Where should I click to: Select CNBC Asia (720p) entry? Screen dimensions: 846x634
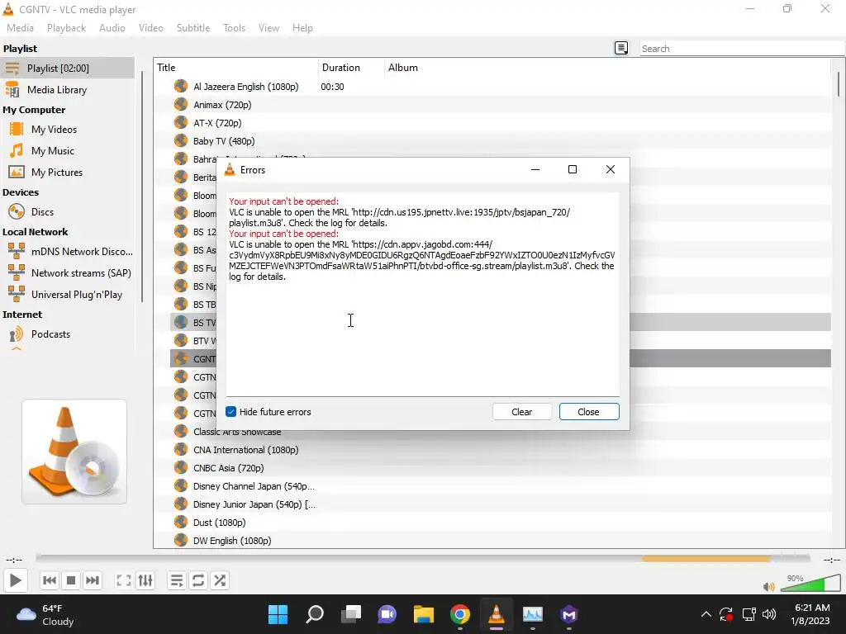click(x=500, y=468)
